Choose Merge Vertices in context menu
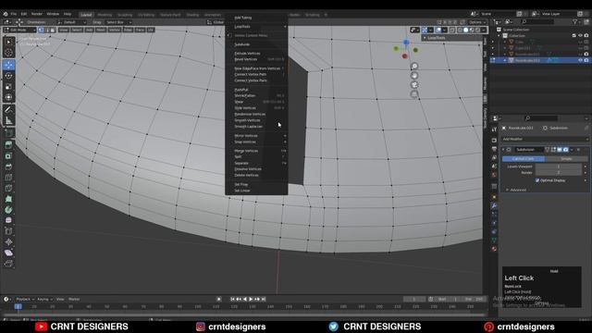This screenshot has height=333, width=592. click(257, 151)
